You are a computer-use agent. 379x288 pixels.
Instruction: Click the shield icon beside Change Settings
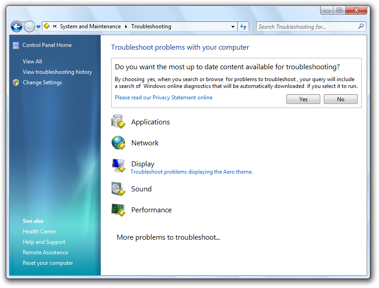(x=16, y=82)
